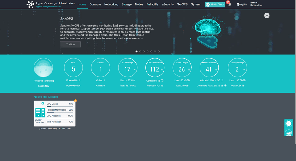
Task: Click the orange alert badge on node card
Action: tap(75, 101)
